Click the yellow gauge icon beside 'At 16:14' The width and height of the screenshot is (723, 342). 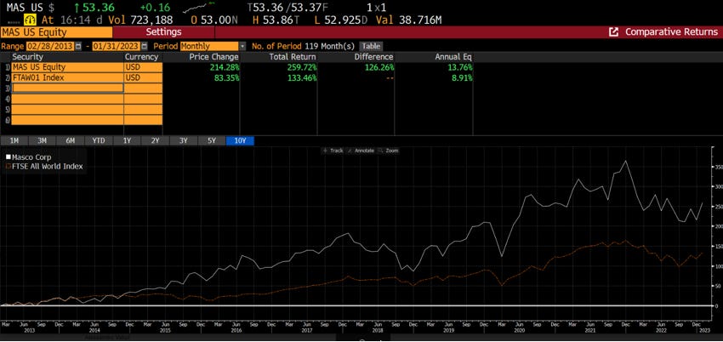pos(31,20)
